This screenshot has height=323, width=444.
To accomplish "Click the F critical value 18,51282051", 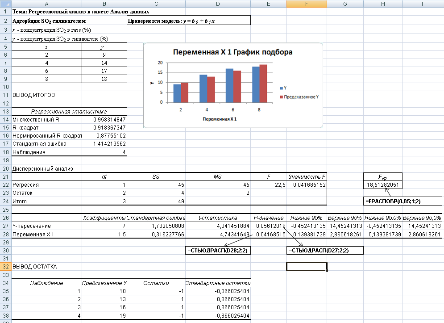I will click(x=382, y=185).
